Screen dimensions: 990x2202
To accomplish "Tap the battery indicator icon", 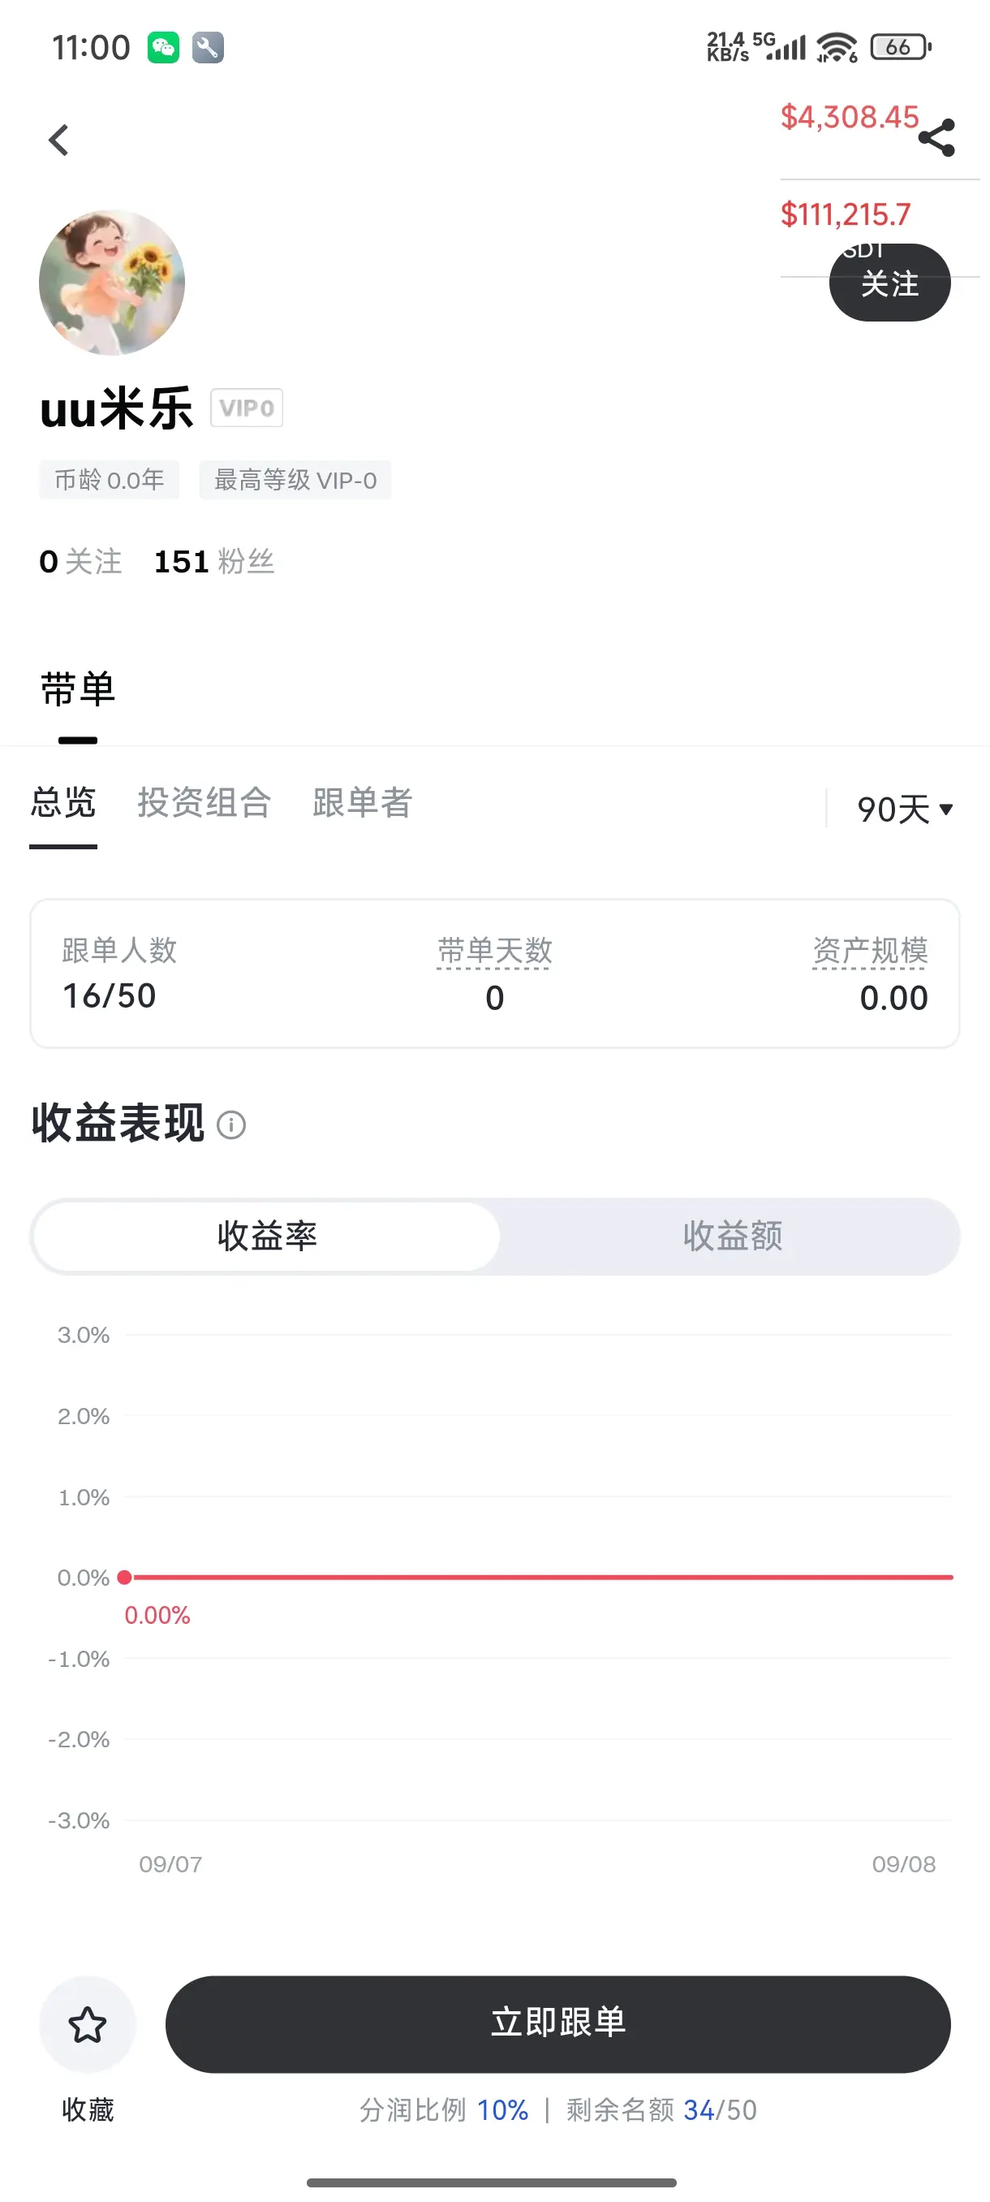I will [900, 47].
